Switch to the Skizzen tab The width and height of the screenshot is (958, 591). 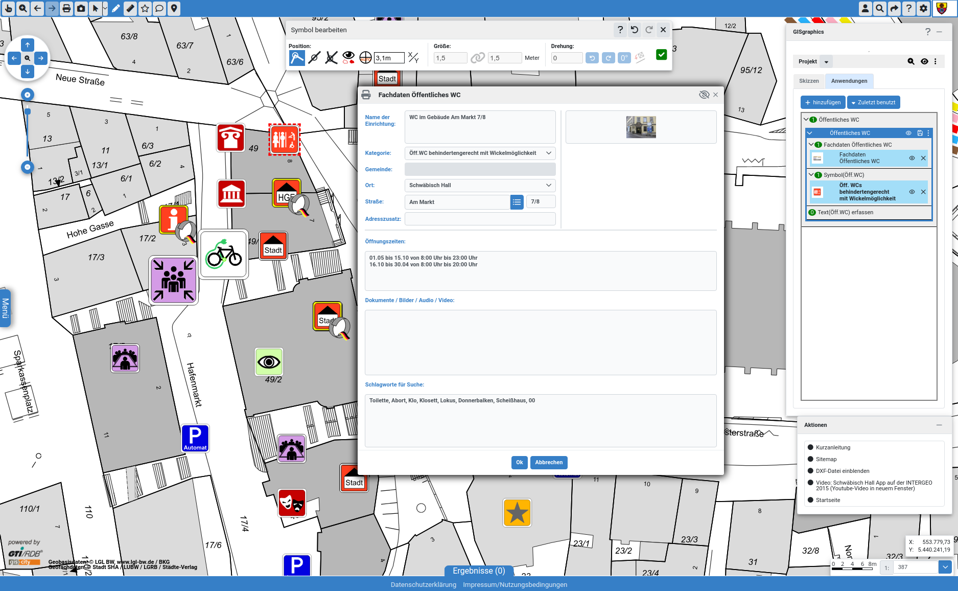click(x=809, y=81)
